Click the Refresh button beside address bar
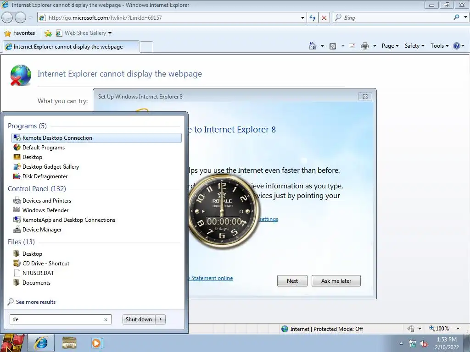Viewport: 470px width, 352px height. (x=313, y=18)
